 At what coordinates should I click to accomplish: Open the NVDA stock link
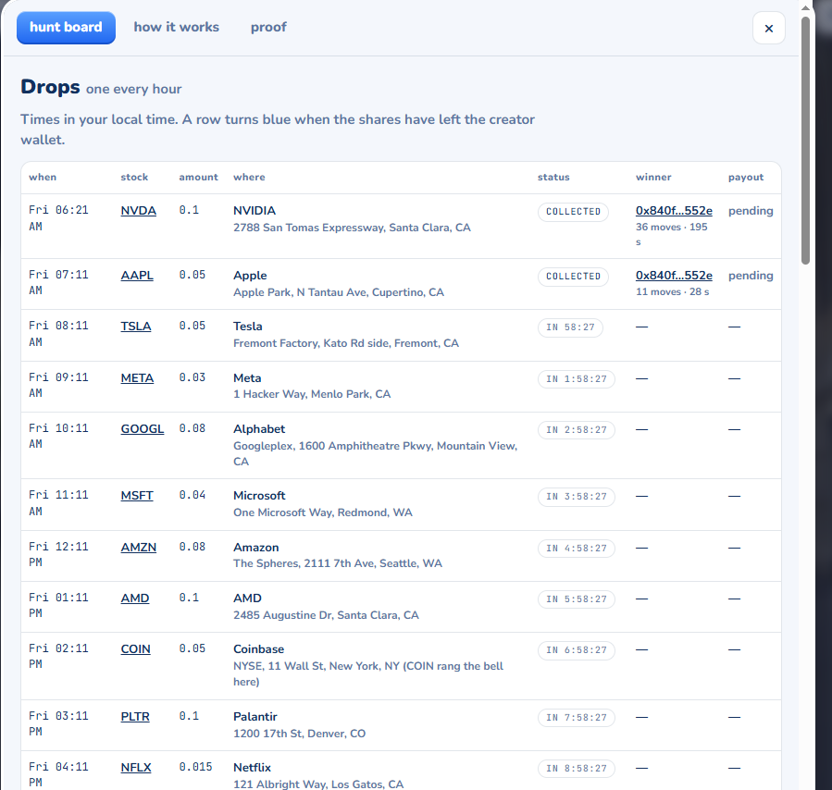click(x=139, y=211)
